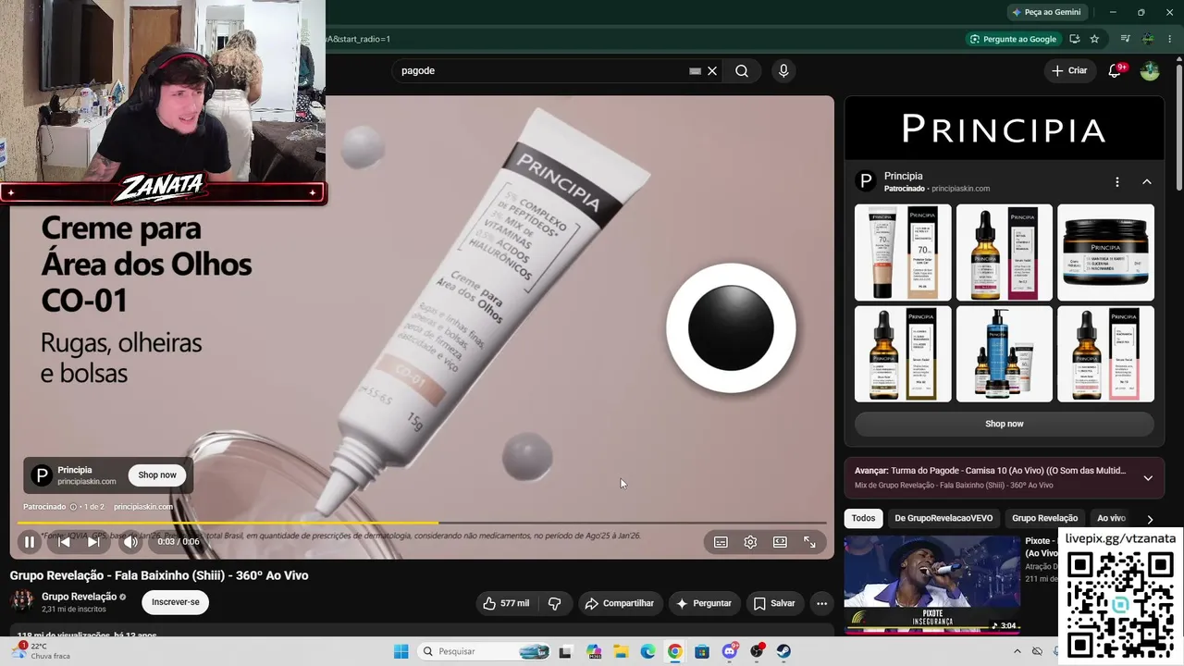This screenshot has height=666, width=1184.
Task: Skip to the next video
Action: [93, 542]
